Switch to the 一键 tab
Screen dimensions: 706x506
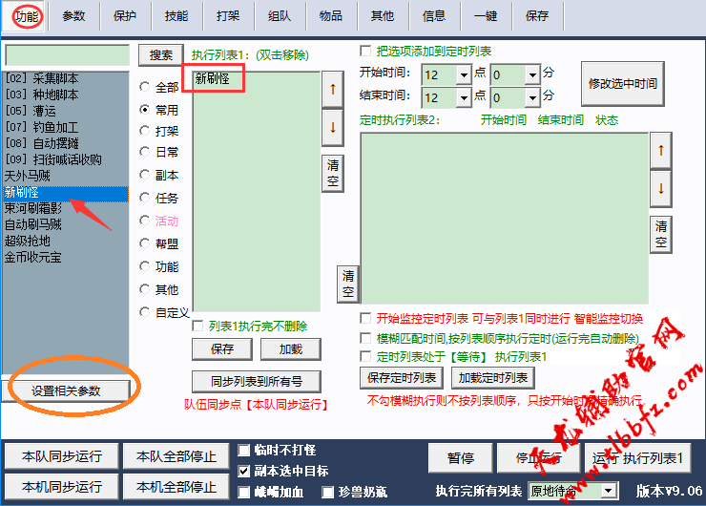[486, 16]
